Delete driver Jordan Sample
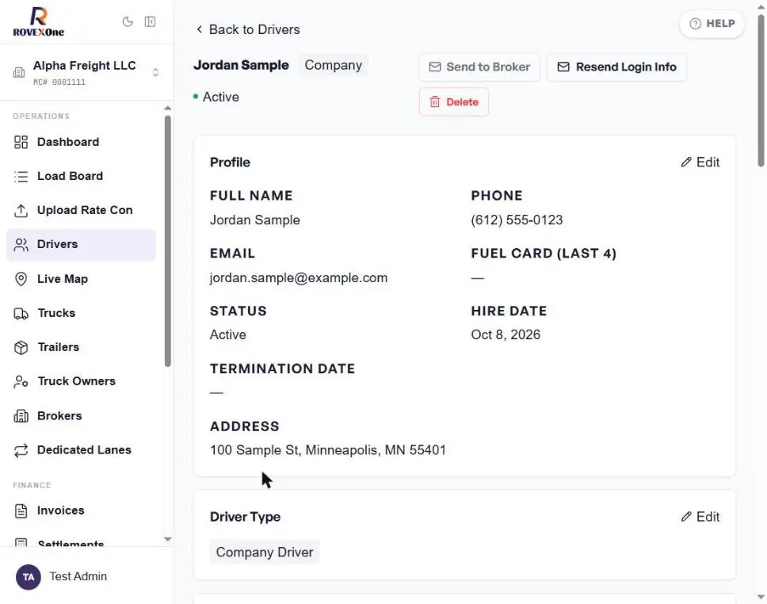Viewport: 767px width, 604px height. [454, 101]
